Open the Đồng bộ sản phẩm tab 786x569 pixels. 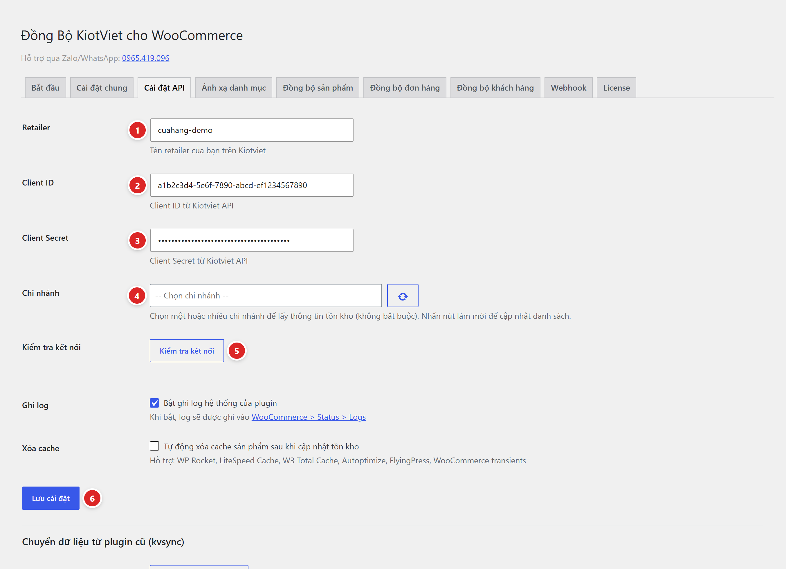coord(318,88)
